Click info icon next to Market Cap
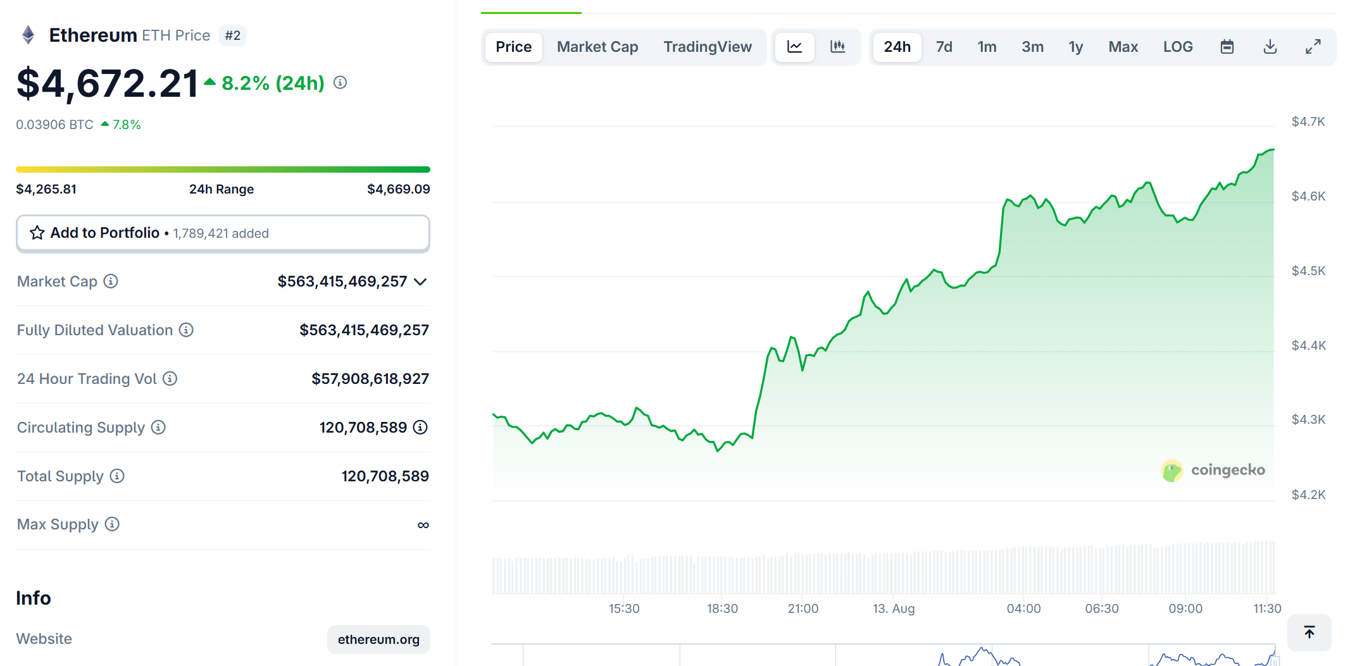 point(111,281)
